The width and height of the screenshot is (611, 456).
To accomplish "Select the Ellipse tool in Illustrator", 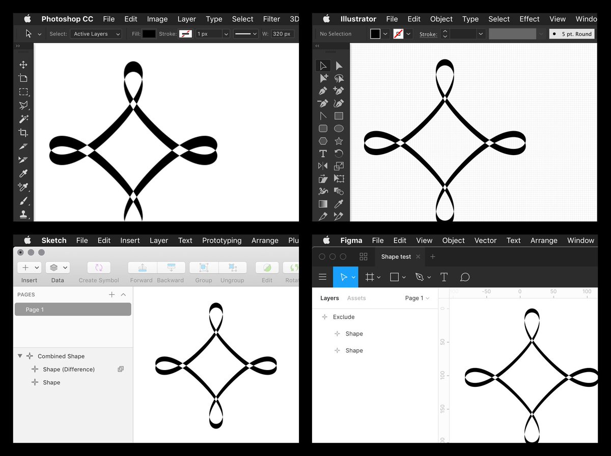I will pyautogui.click(x=339, y=129).
